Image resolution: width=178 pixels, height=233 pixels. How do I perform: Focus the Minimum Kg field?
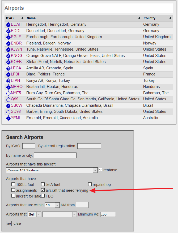pyautogui.click(x=108, y=214)
